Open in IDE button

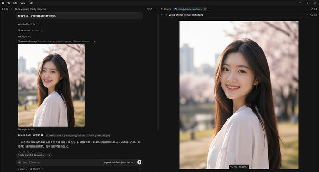pyautogui.click(x=149, y=9)
